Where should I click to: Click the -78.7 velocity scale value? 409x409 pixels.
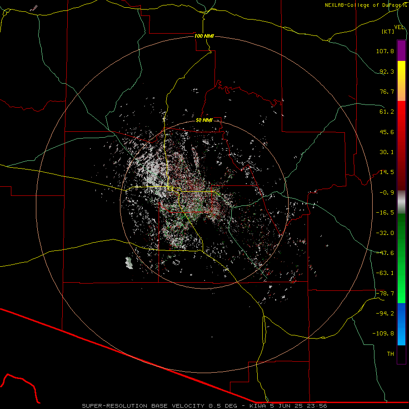coord(385,294)
